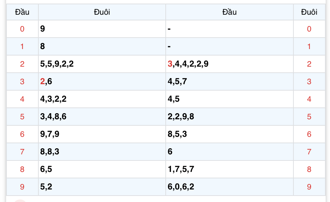Select the 4,5,7 cell
This screenshot has width=330, height=202.
tap(230, 82)
